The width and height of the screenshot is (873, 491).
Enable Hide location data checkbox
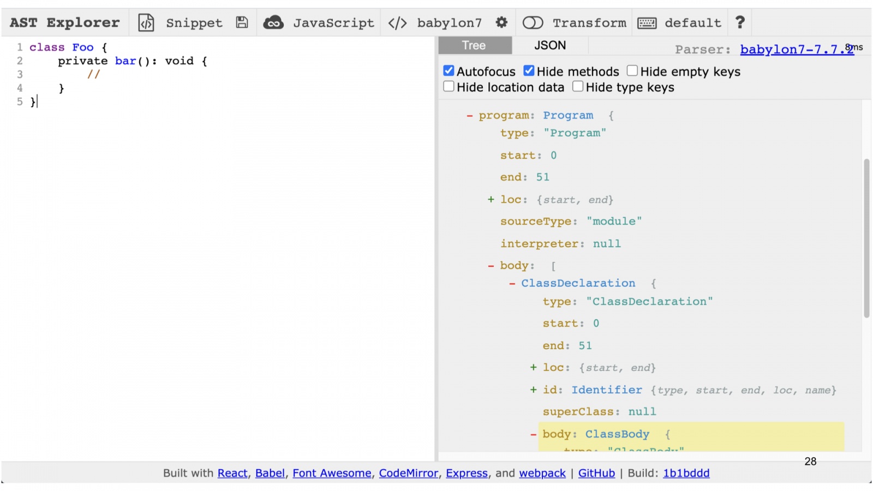pos(449,87)
